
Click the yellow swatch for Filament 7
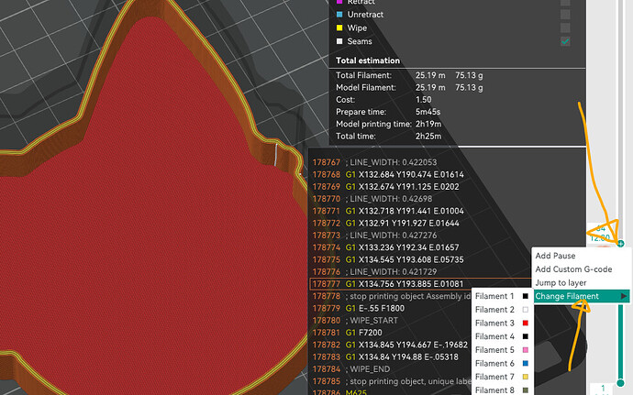(526, 377)
